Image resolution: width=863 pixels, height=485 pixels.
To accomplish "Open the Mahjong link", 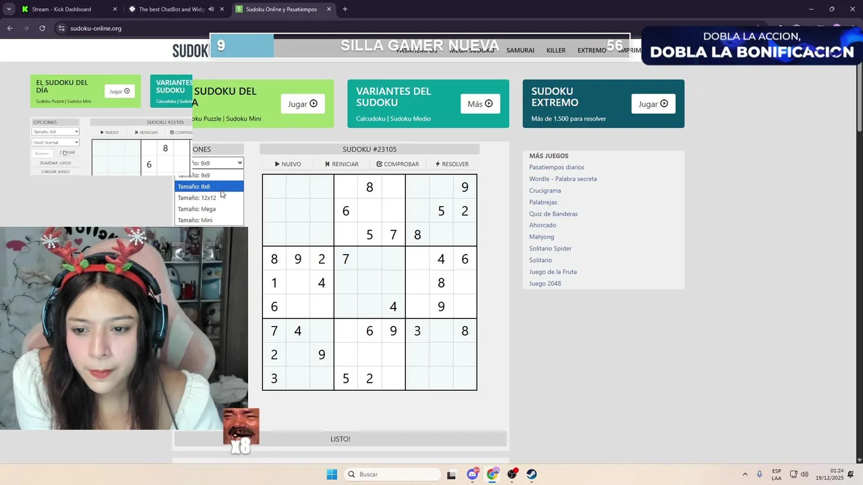I will pos(541,236).
